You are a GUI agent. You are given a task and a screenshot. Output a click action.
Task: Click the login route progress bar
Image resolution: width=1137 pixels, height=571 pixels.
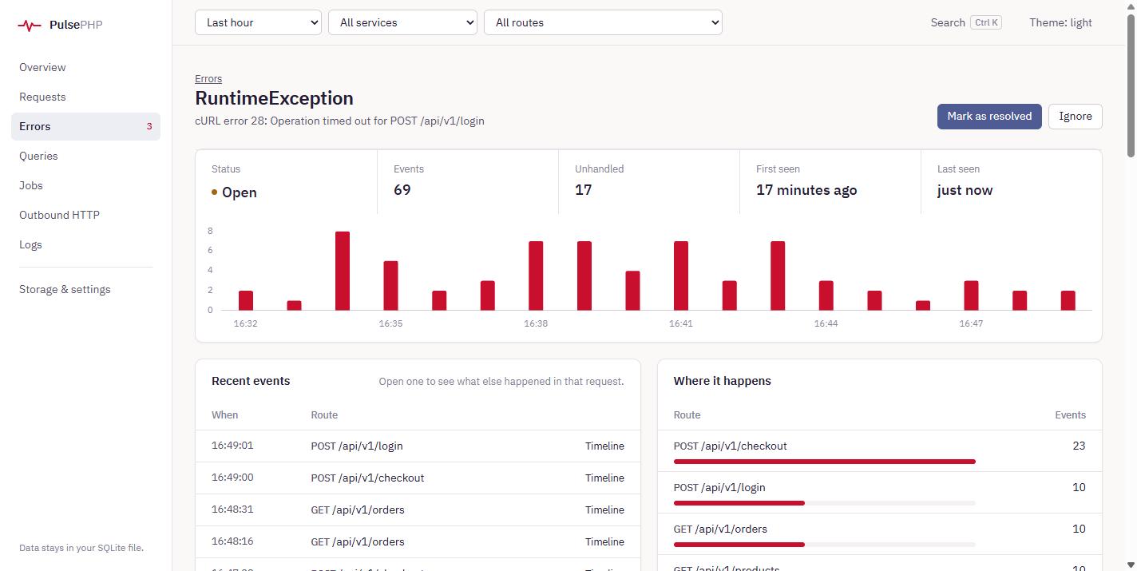coord(825,503)
